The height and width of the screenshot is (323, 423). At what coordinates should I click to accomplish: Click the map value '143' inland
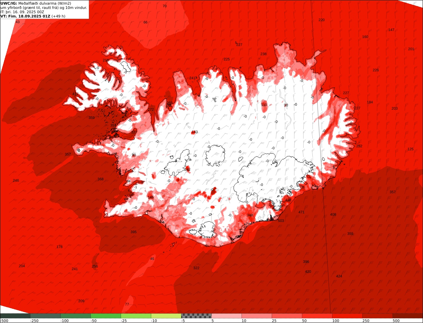[195, 132]
